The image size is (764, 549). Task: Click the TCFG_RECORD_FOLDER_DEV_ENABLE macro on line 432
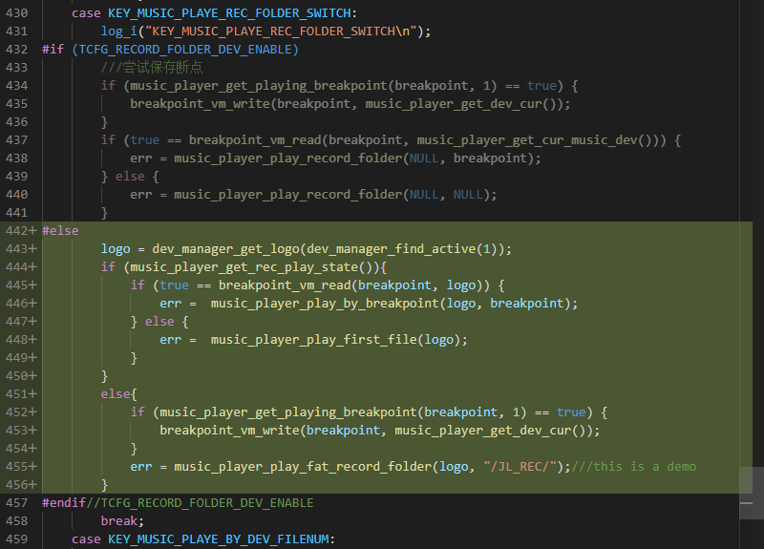(x=185, y=50)
